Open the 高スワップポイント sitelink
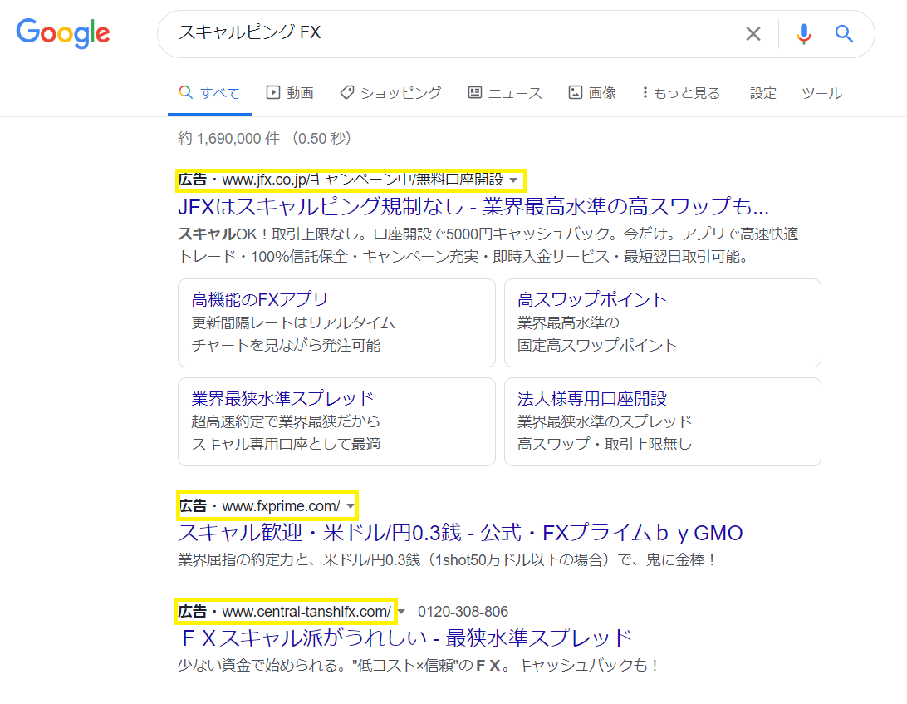 tap(591, 299)
